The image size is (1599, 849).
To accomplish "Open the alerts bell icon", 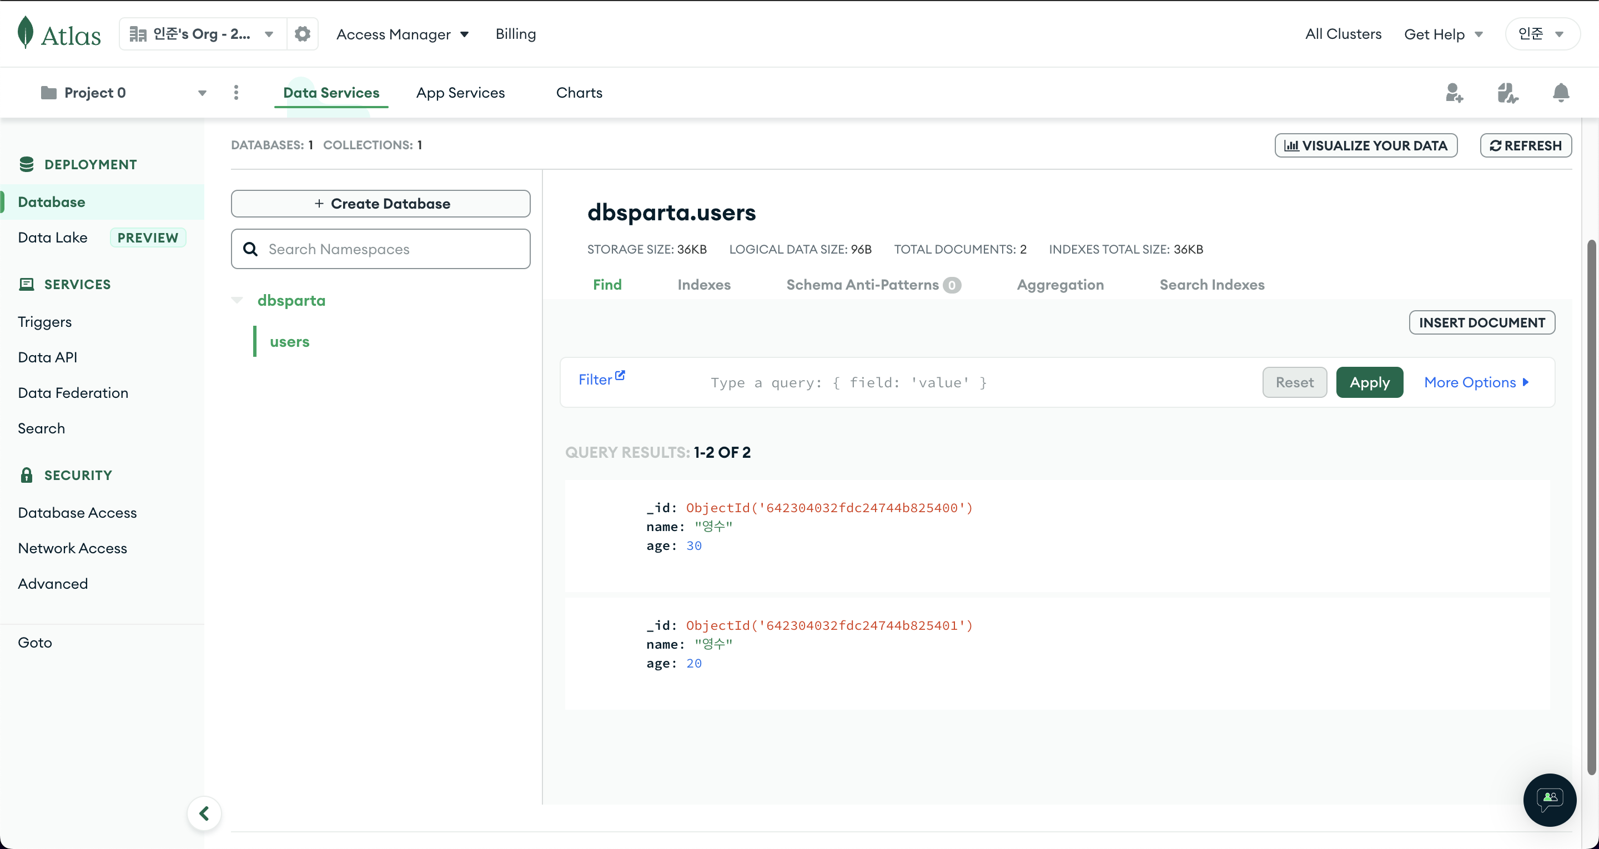I will point(1561,93).
